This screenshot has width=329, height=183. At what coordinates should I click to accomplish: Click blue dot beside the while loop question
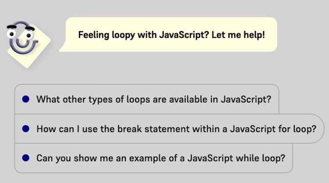(25, 157)
